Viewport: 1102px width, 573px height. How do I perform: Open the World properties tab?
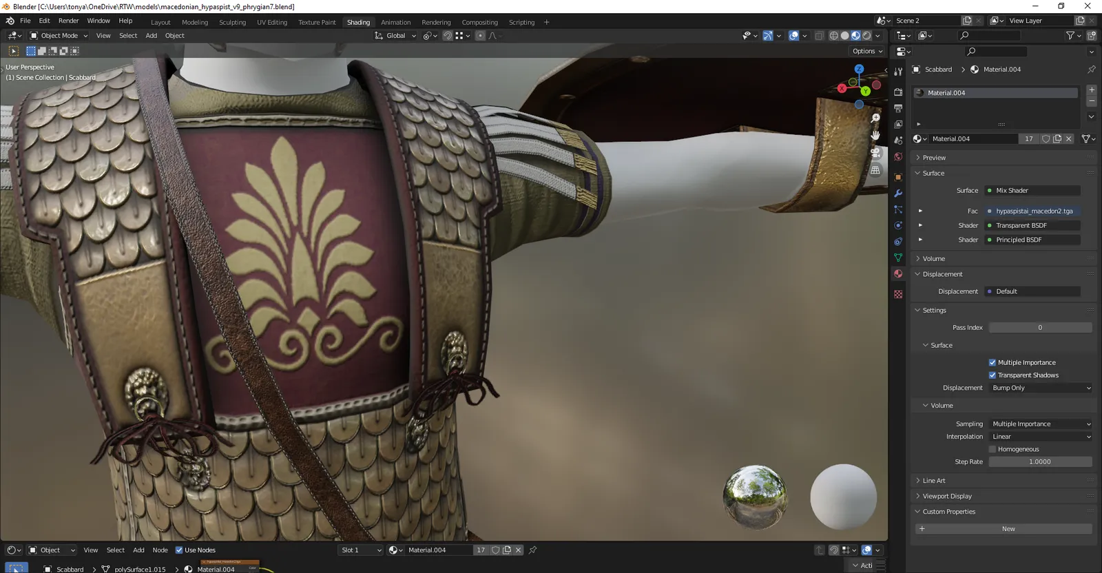[898, 157]
